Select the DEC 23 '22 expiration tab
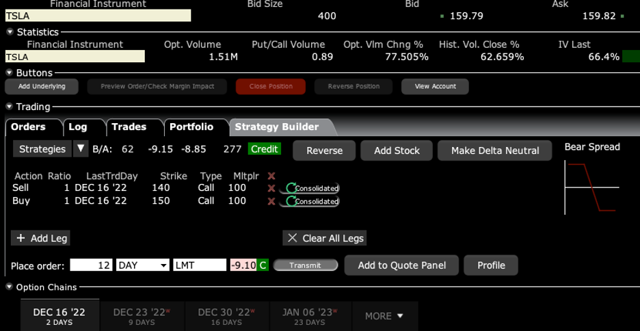 click(x=142, y=316)
